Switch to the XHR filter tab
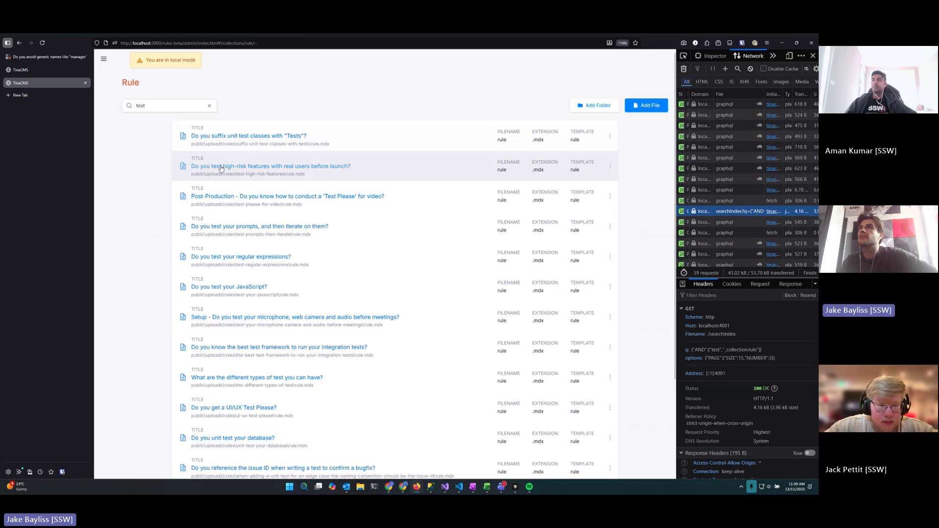The width and height of the screenshot is (939, 528). tap(744, 82)
